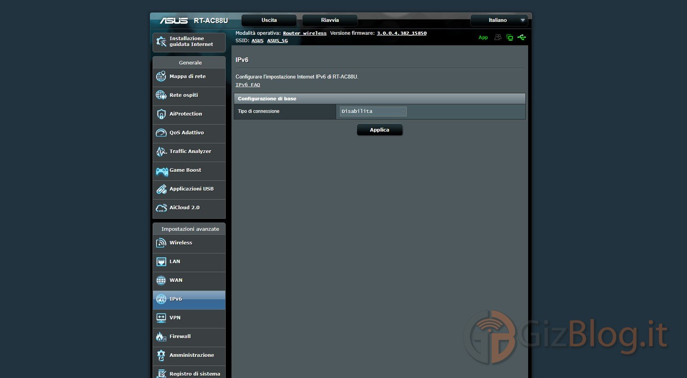Click the Amministrazione gear icon
Screen dimensions: 687x378
(161, 355)
